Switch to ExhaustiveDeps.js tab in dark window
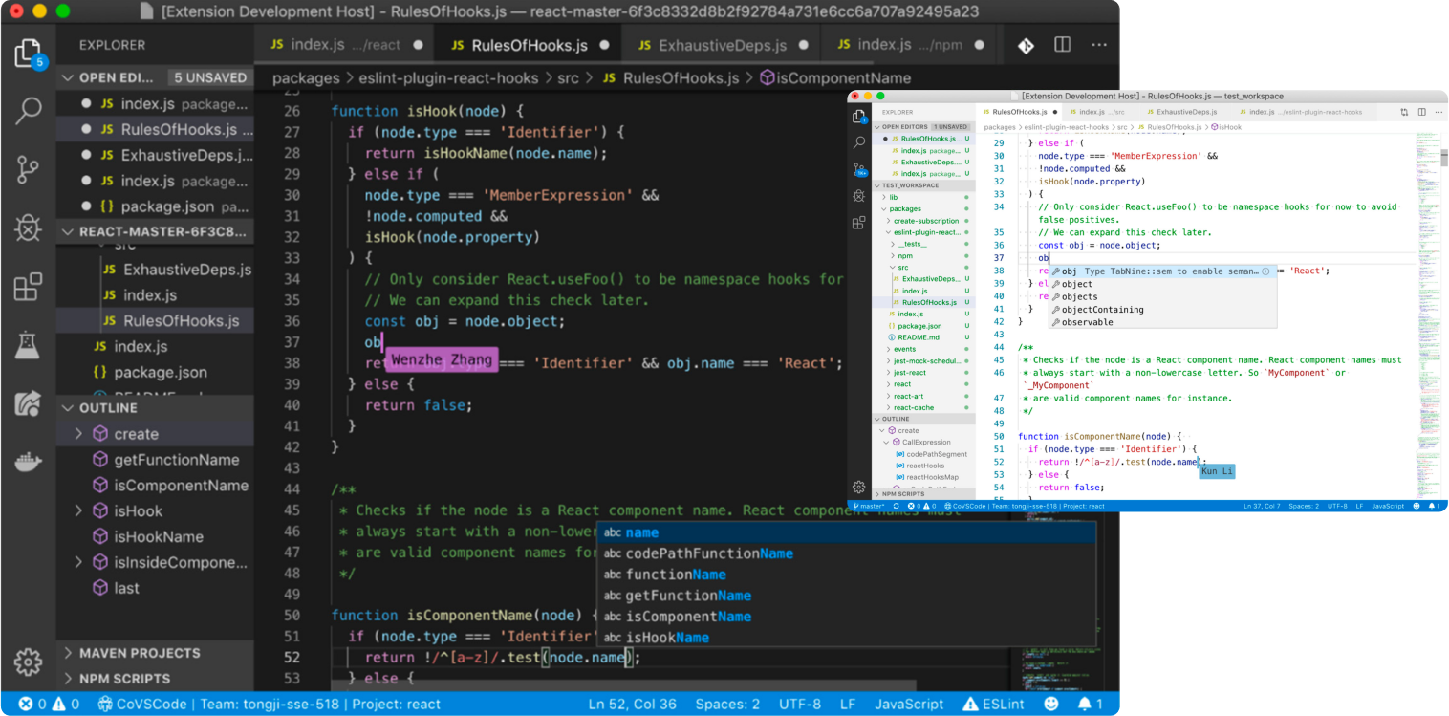 (x=722, y=45)
